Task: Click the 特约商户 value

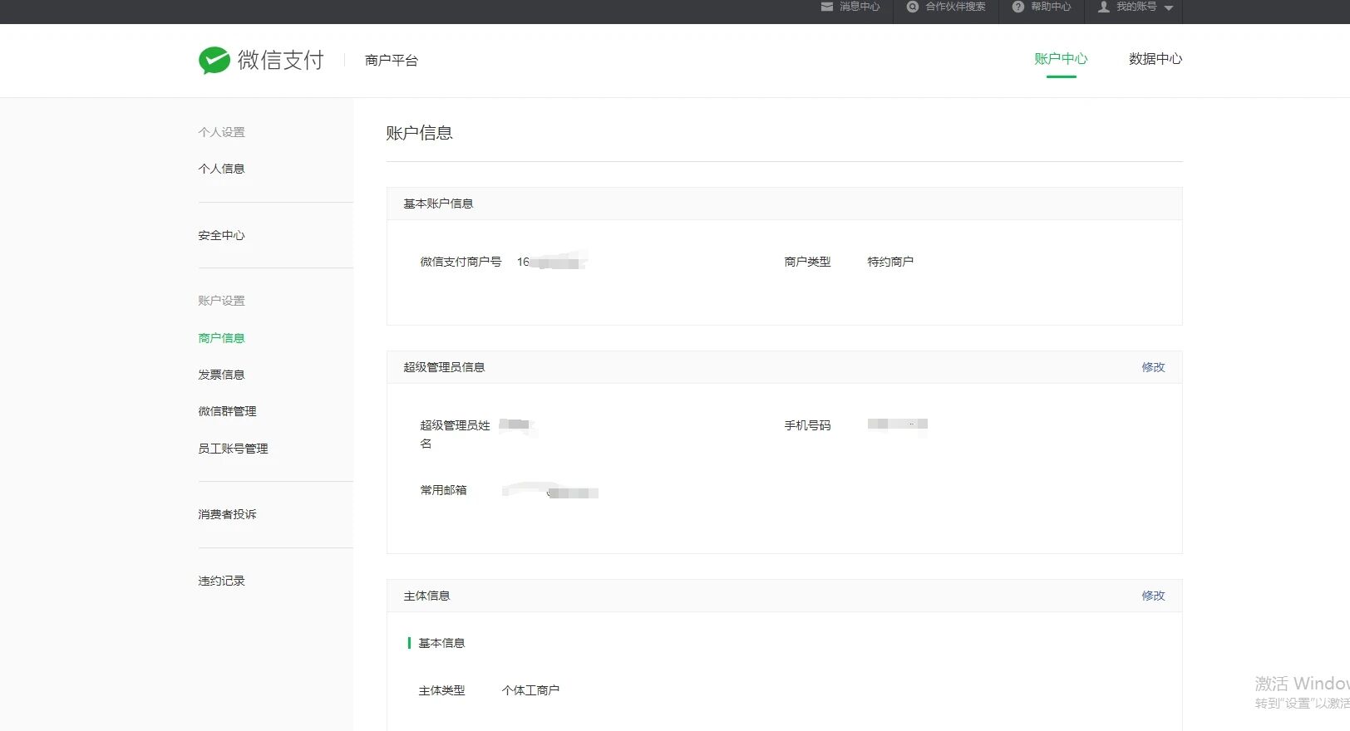Action: point(890,262)
